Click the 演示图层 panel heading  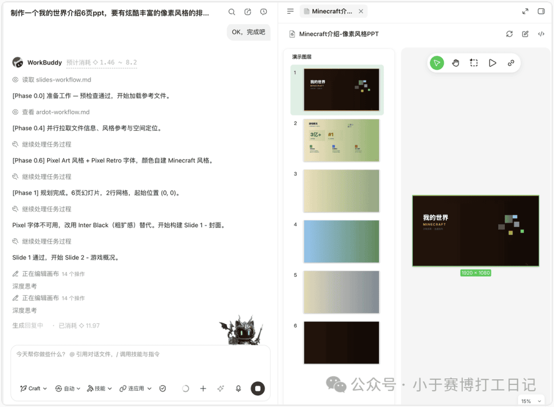point(302,57)
